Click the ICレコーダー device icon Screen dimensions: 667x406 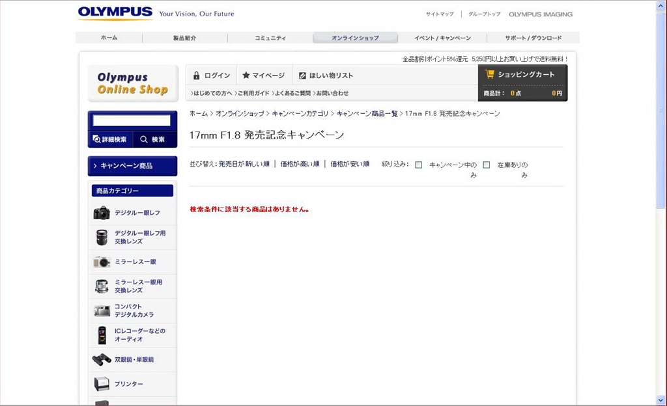tap(102, 335)
